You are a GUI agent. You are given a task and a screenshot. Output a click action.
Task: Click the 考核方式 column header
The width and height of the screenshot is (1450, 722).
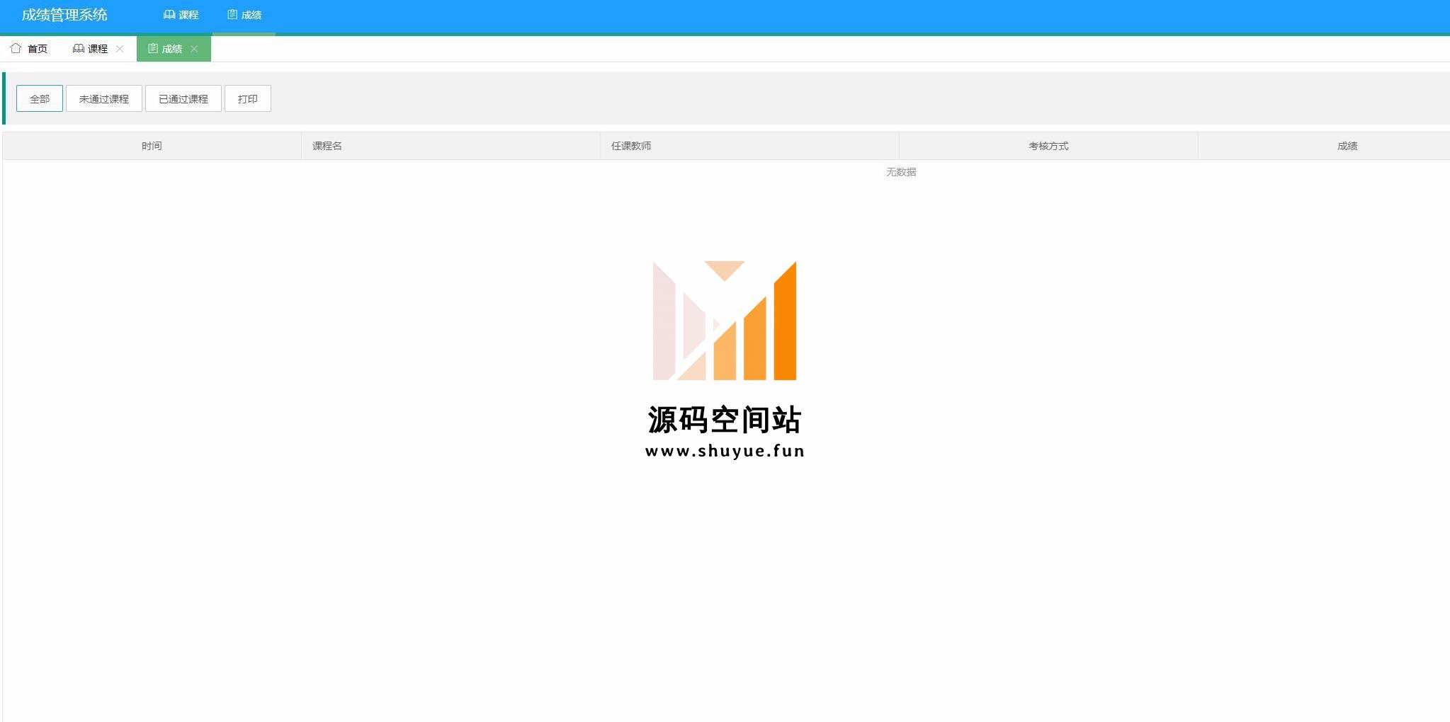coord(1048,146)
